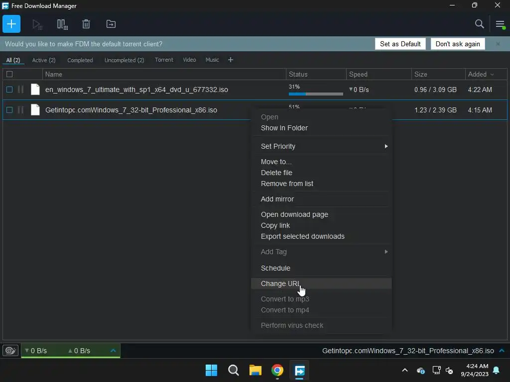Click the status bar file name Getintopc.comWindows_7
This screenshot has width=510, height=382.
(408, 351)
